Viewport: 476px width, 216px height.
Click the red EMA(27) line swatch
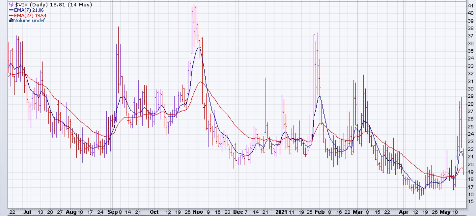click(11, 15)
